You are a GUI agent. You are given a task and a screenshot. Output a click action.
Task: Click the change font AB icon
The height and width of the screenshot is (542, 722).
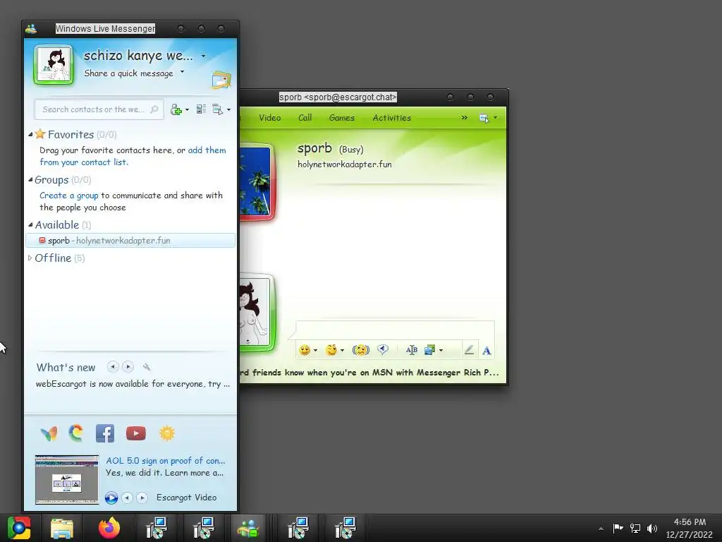(x=412, y=350)
